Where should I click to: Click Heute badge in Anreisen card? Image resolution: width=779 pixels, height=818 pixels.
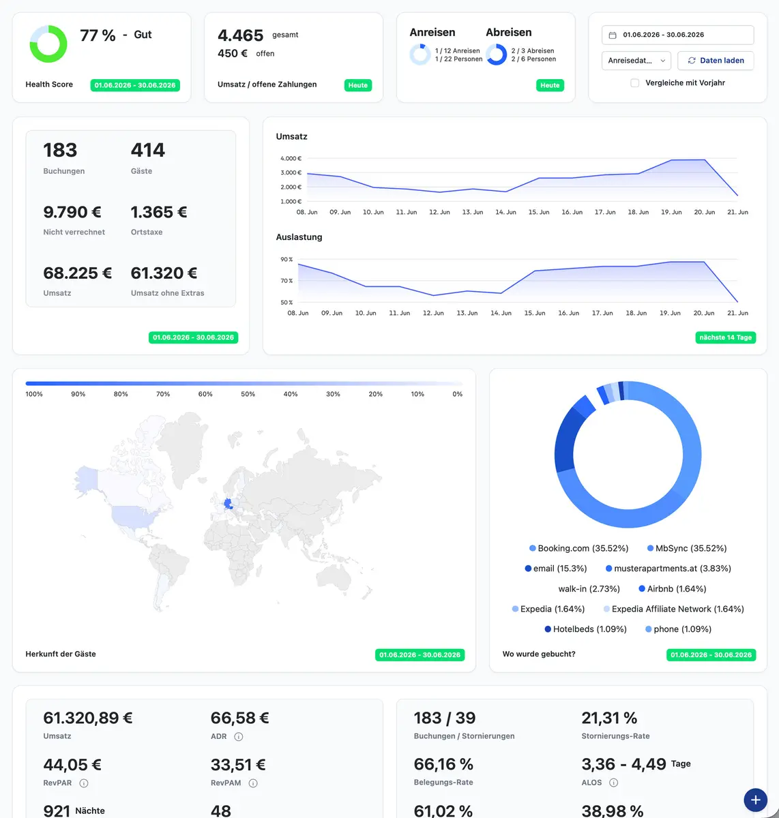(550, 85)
